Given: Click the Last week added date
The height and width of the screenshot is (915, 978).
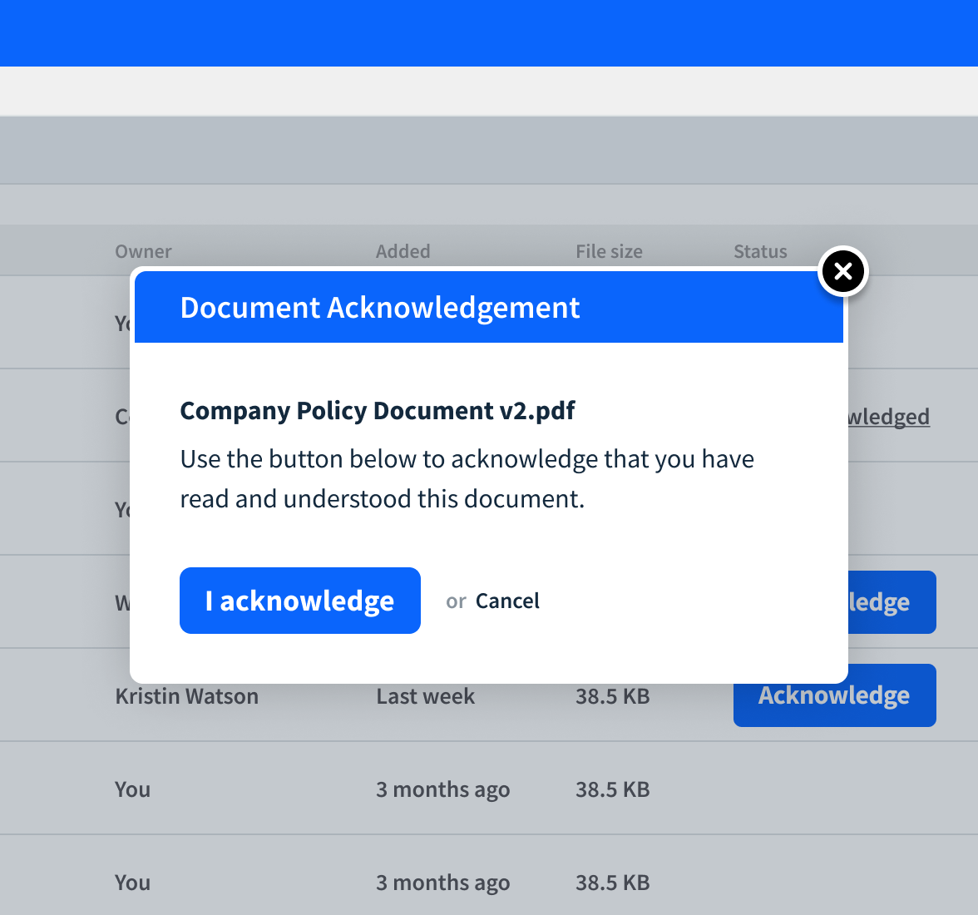Looking at the screenshot, I should tap(425, 696).
